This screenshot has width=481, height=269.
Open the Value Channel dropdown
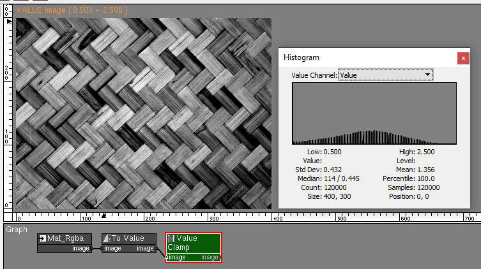(385, 75)
